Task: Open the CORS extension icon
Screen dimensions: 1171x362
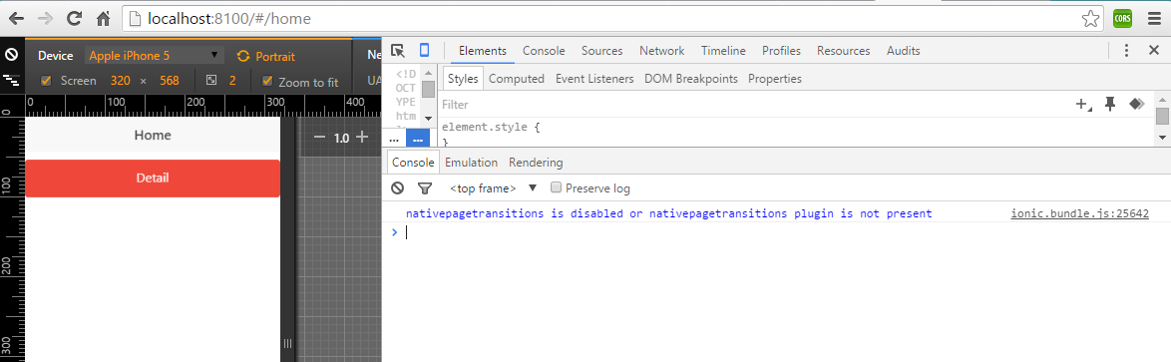Action: click(1122, 19)
